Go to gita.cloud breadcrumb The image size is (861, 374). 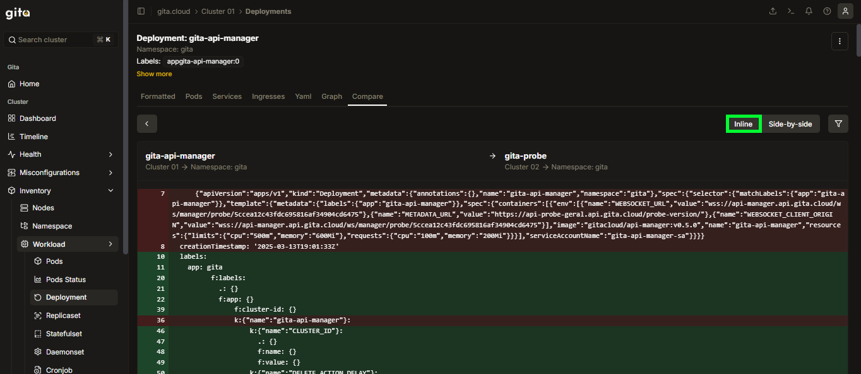coord(174,11)
